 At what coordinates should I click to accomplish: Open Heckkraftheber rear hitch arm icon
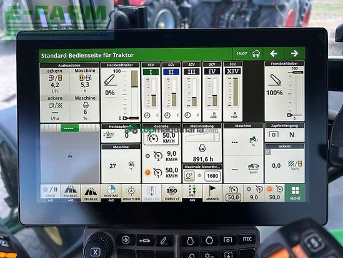tap(109, 80)
